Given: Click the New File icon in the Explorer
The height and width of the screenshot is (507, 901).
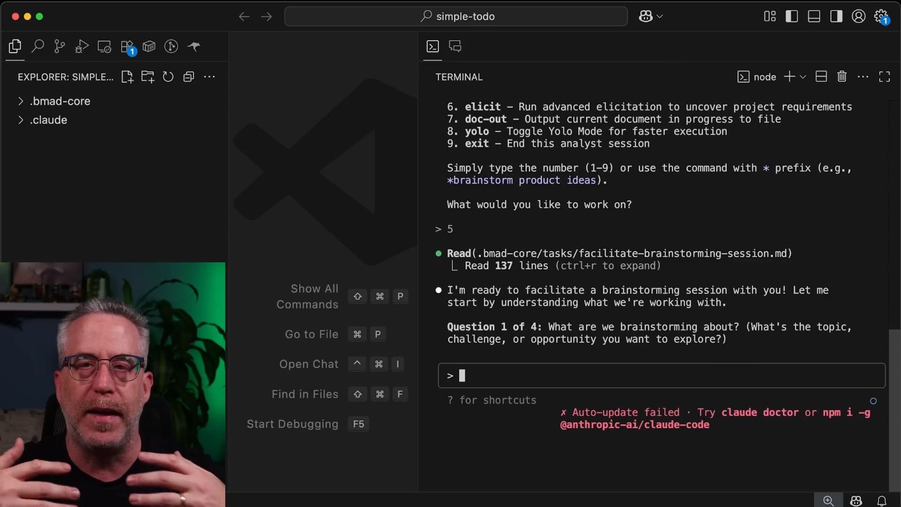Looking at the screenshot, I should 127,77.
